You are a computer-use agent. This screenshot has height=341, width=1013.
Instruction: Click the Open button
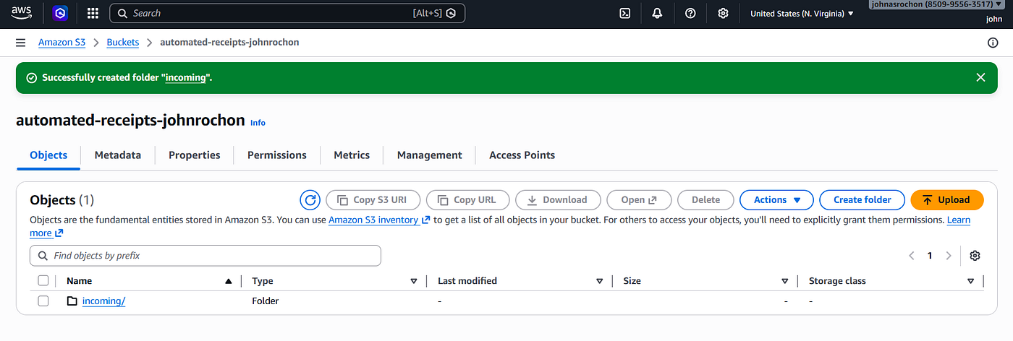pyautogui.click(x=639, y=200)
